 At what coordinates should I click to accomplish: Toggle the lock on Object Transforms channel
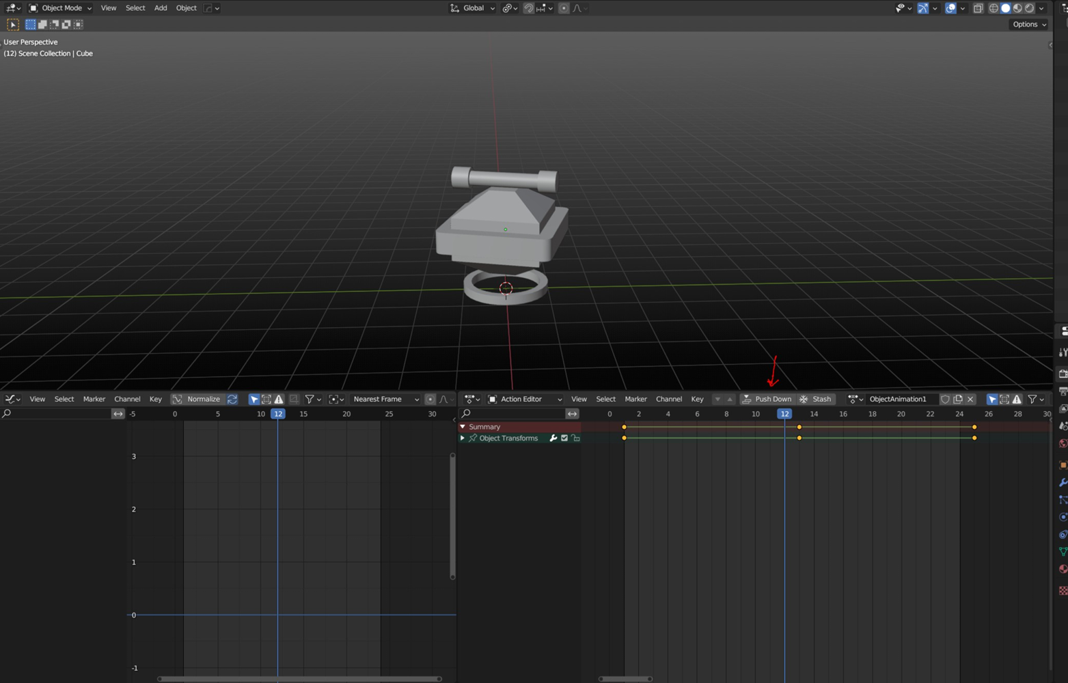click(x=576, y=438)
